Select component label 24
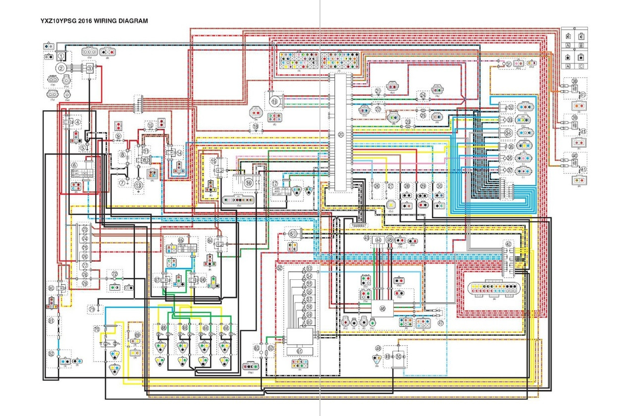 point(423,95)
